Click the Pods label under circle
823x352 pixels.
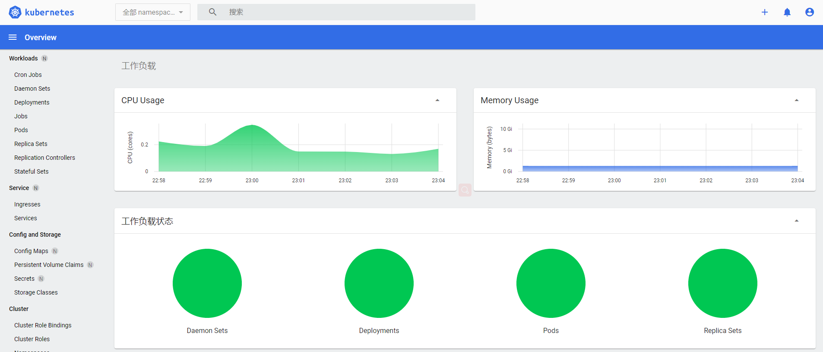pyautogui.click(x=551, y=330)
